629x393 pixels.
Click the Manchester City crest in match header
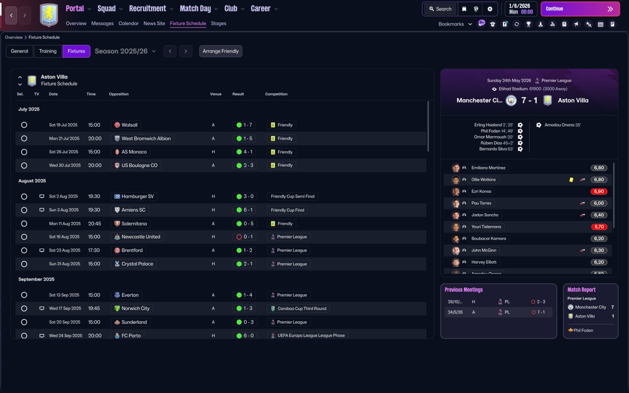[x=511, y=100]
